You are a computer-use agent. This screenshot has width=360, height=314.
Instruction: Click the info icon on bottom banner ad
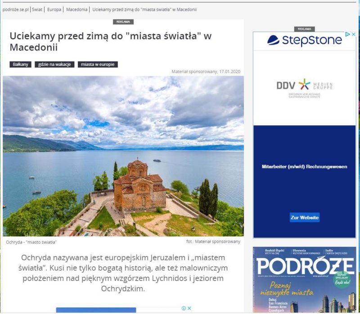tap(184, 308)
